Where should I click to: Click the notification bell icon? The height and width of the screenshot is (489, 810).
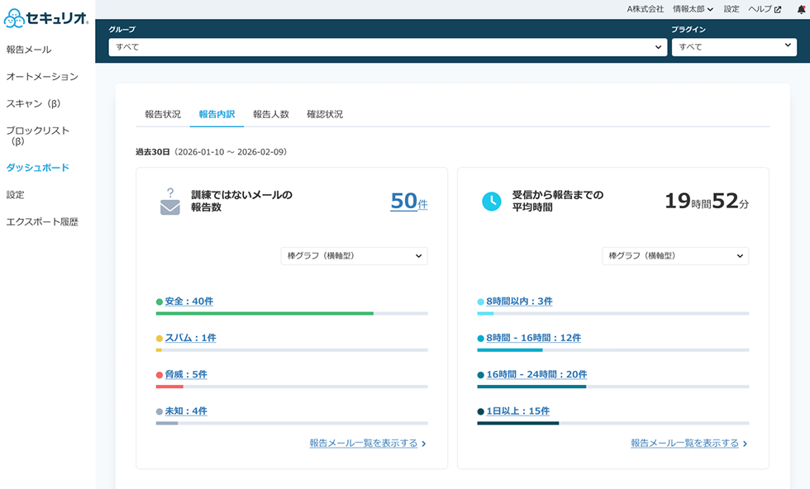[800, 9]
